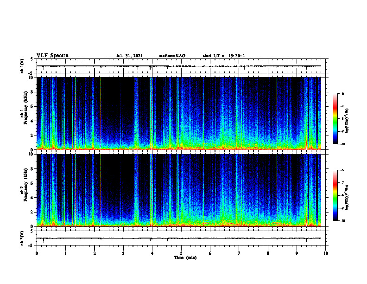Click the ch.1 spectrogram color bar

(x=335, y=119)
